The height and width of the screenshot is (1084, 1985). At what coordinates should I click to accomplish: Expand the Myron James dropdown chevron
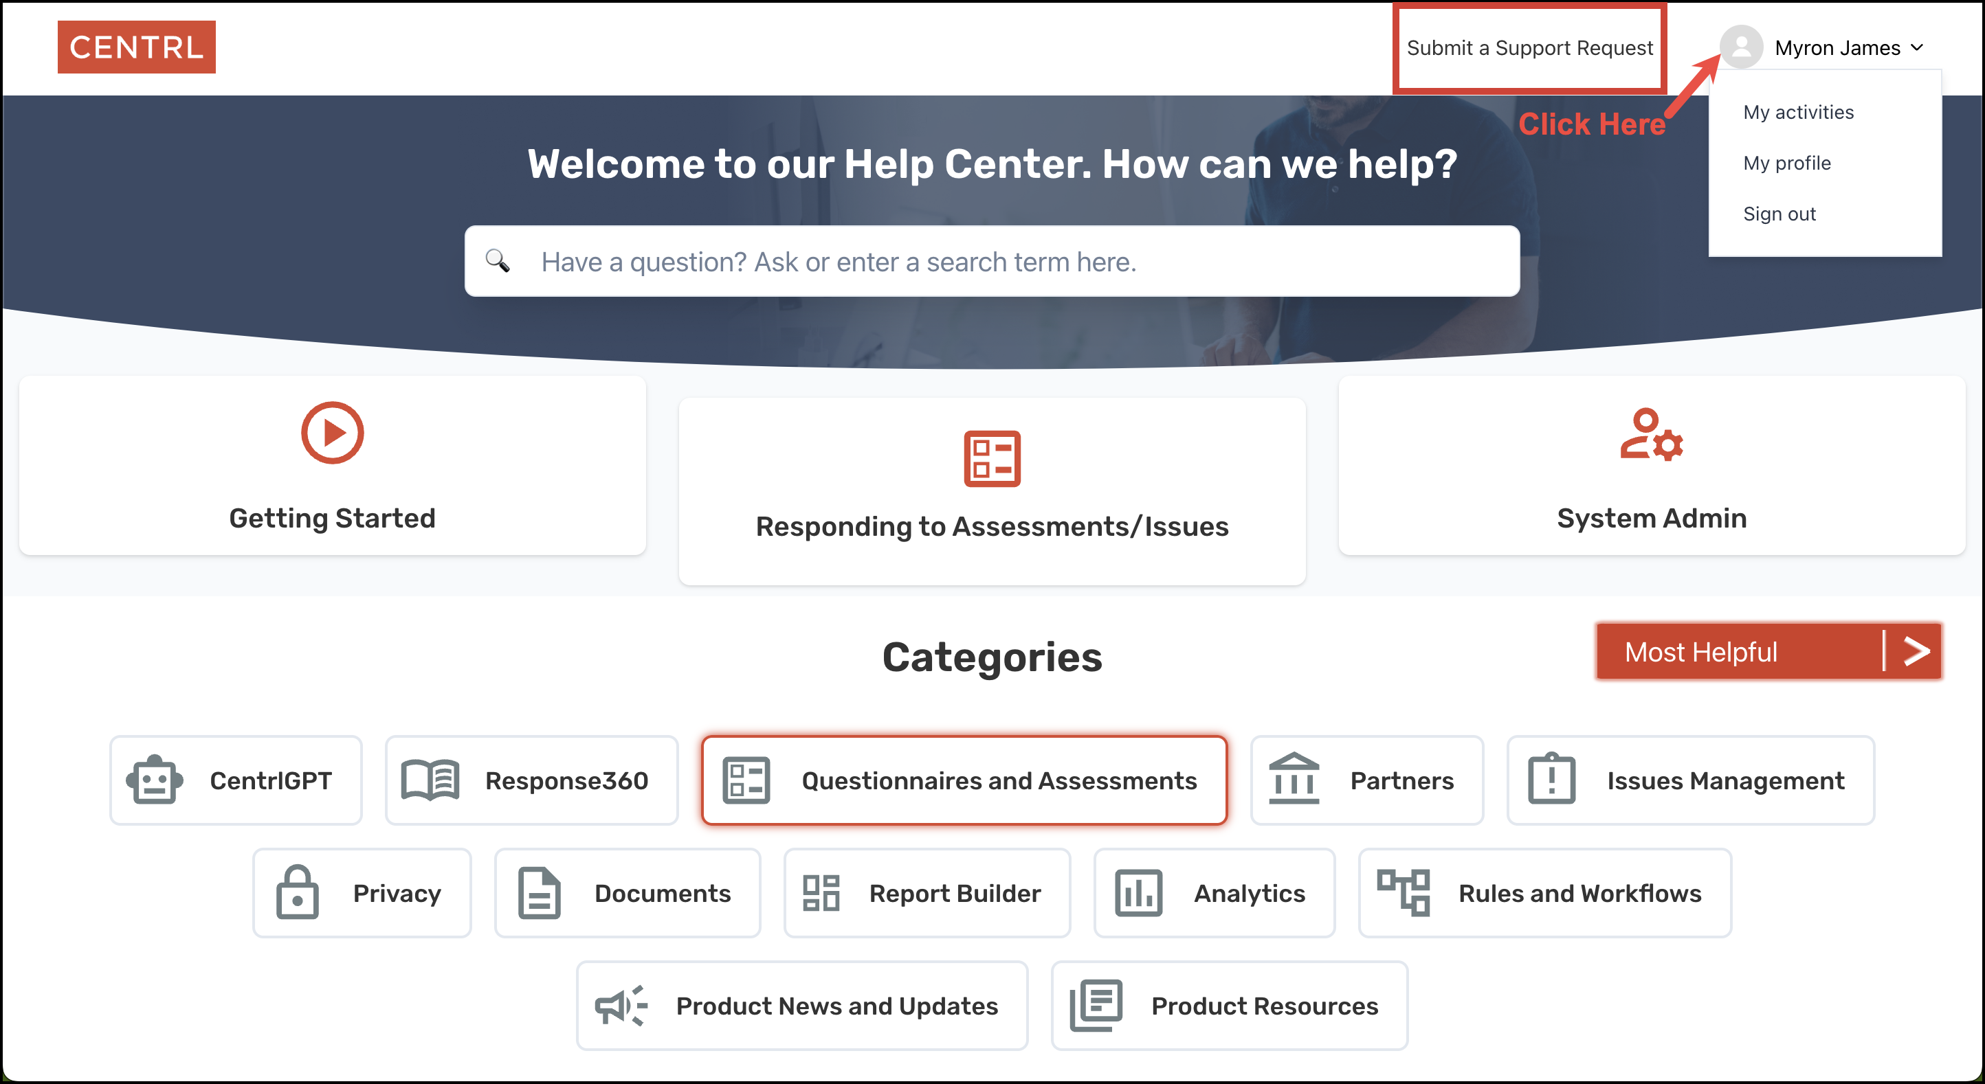(1917, 47)
